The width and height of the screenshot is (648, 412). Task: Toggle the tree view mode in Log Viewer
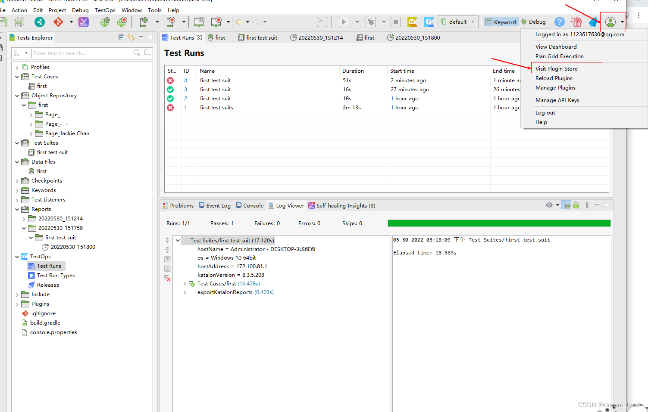click(x=567, y=205)
